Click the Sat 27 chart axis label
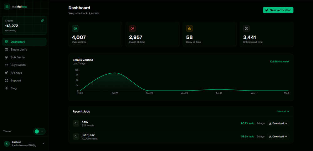Image resolution: width=313 pixels, height=151 pixels. (115, 93)
